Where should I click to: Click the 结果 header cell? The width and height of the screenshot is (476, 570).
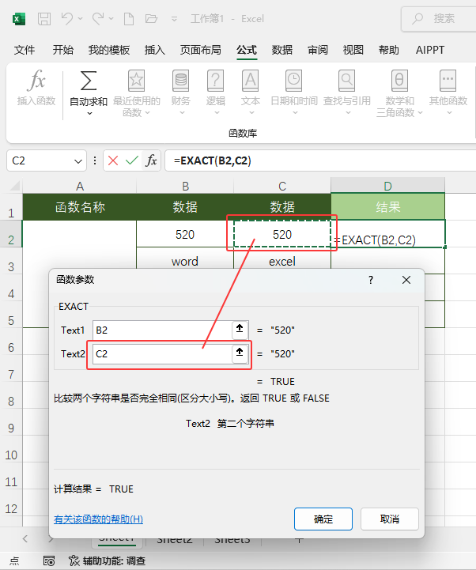coord(387,207)
